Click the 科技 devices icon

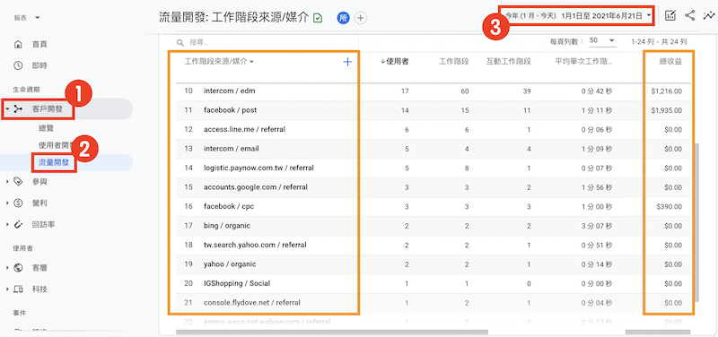(x=18, y=289)
